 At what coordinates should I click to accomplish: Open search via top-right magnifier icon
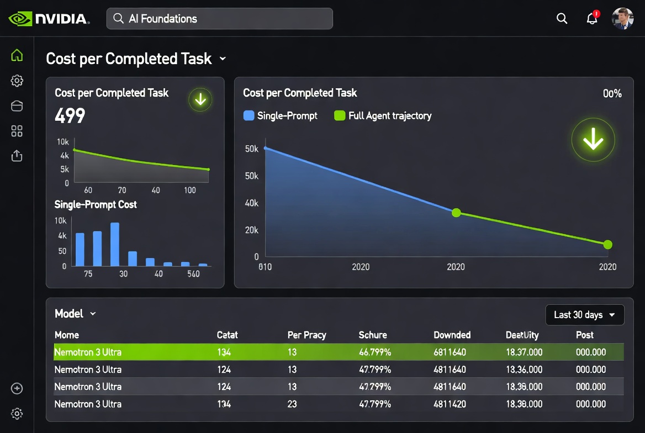562,19
